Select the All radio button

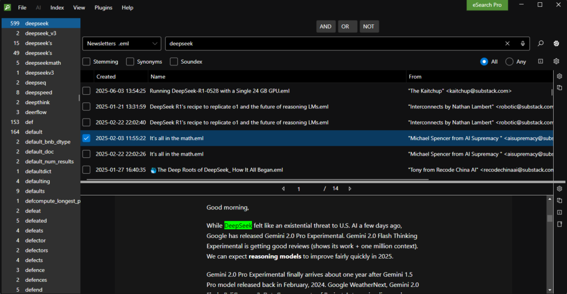(x=484, y=62)
